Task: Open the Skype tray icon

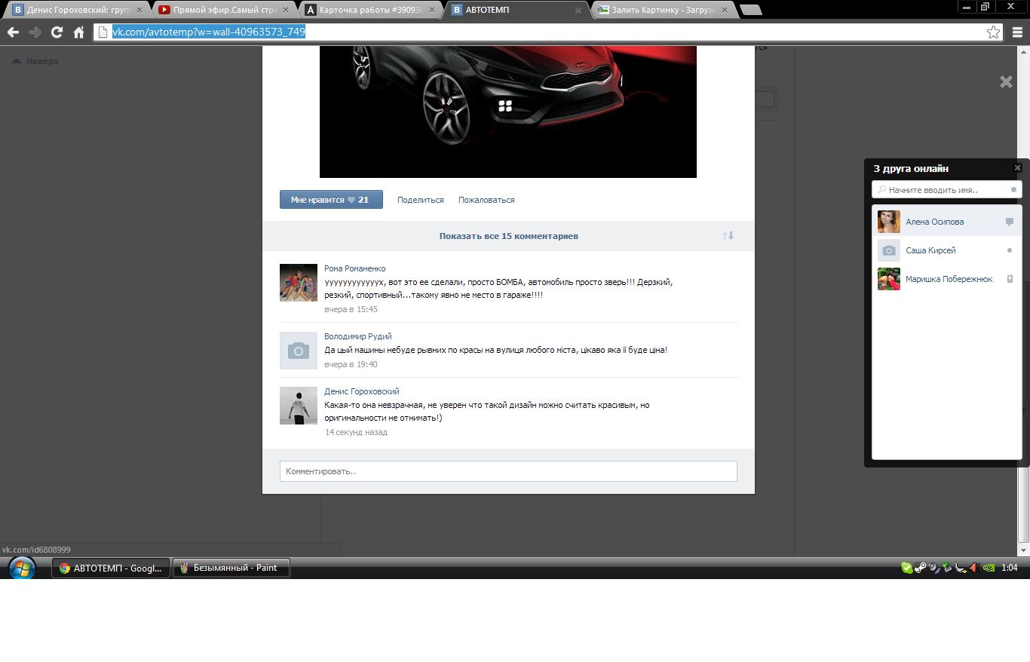Action: pyautogui.click(x=906, y=568)
